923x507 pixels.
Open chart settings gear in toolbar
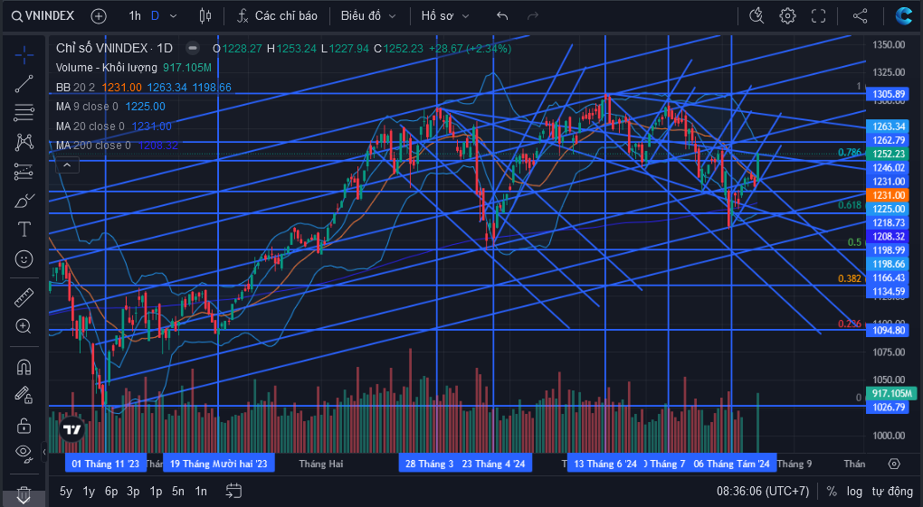point(787,16)
